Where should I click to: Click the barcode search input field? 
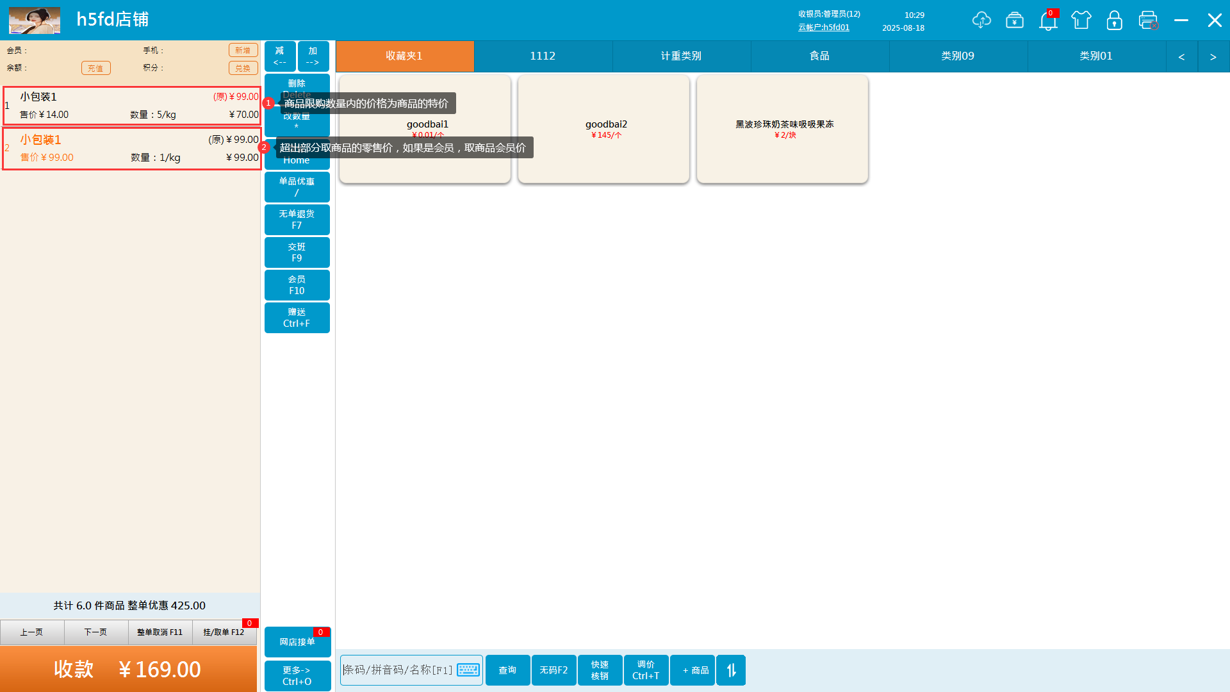tap(398, 670)
